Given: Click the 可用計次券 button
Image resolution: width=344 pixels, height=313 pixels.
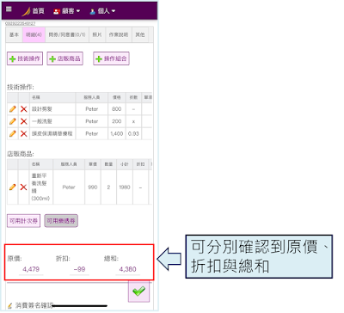Looking at the screenshot, I should pyautogui.click(x=23, y=221).
